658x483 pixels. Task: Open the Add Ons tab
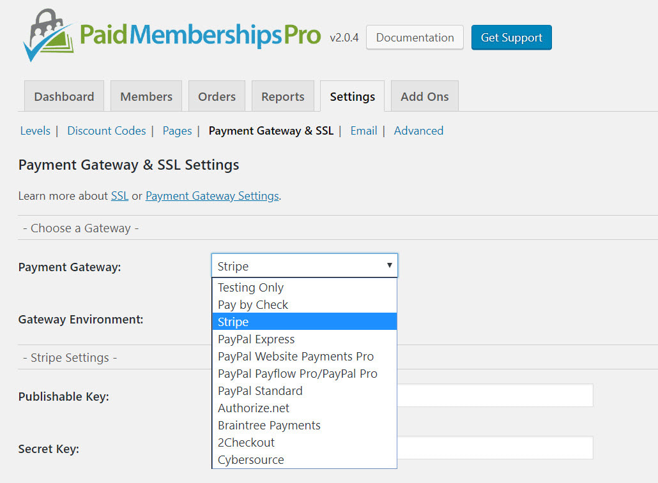click(424, 96)
